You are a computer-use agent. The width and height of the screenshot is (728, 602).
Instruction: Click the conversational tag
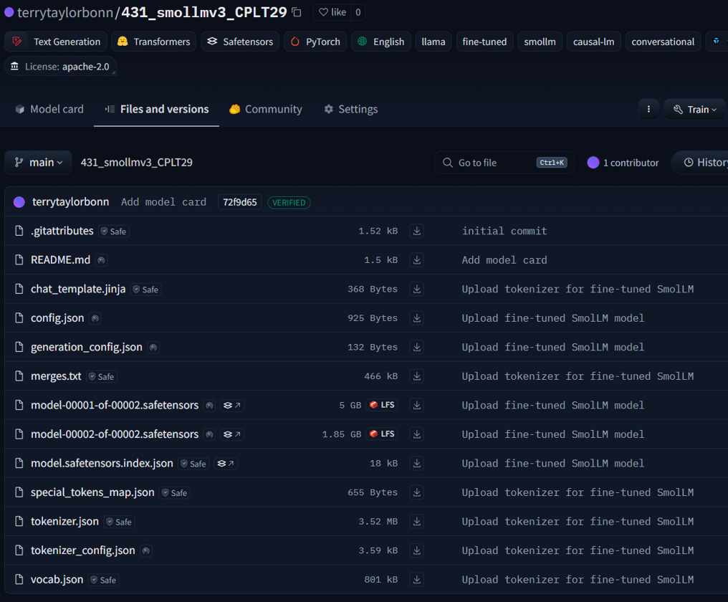(663, 42)
